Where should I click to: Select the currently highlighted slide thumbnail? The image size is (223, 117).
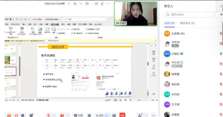coord(10,71)
